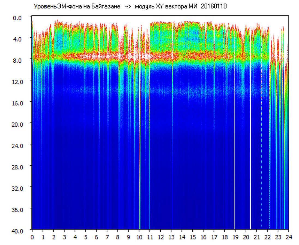Select hour 21 on the horizontal axis
The height and width of the screenshot is (245, 299).
pos(257,237)
